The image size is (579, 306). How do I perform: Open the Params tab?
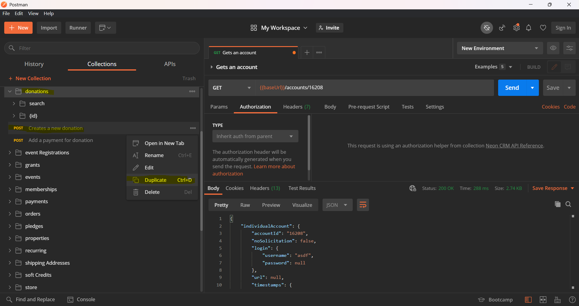coord(219,107)
